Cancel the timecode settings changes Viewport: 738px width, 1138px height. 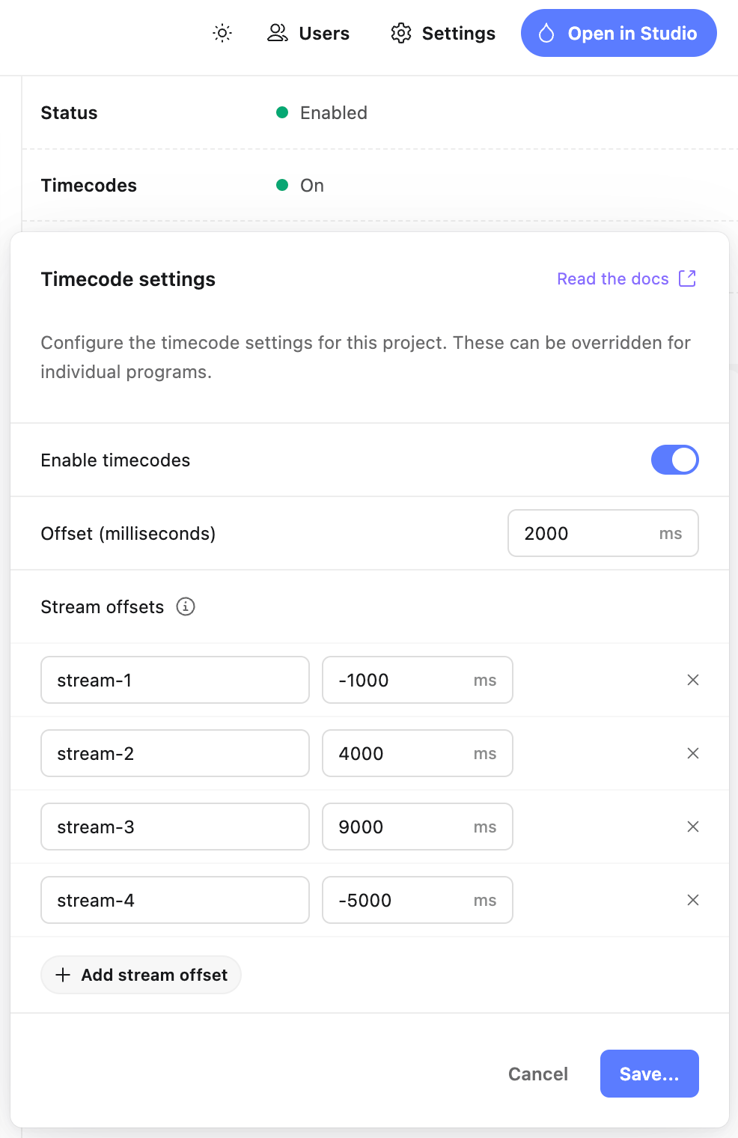click(538, 1074)
